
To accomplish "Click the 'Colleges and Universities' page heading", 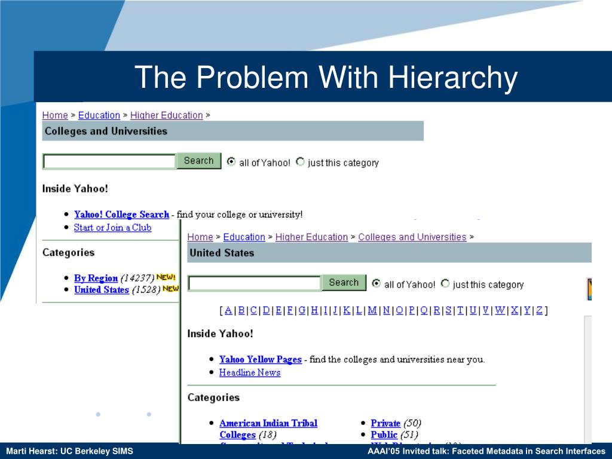I will pyautogui.click(x=106, y=131).
